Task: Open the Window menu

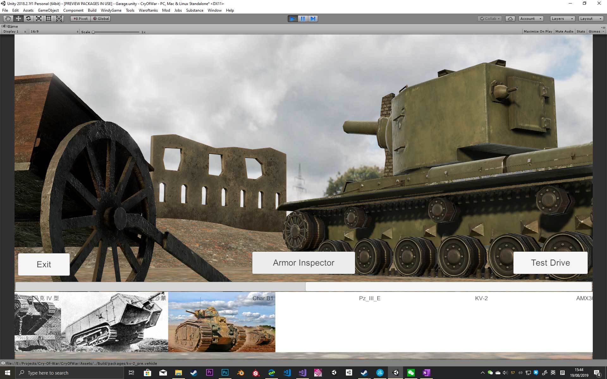Action: coord(214,10)
